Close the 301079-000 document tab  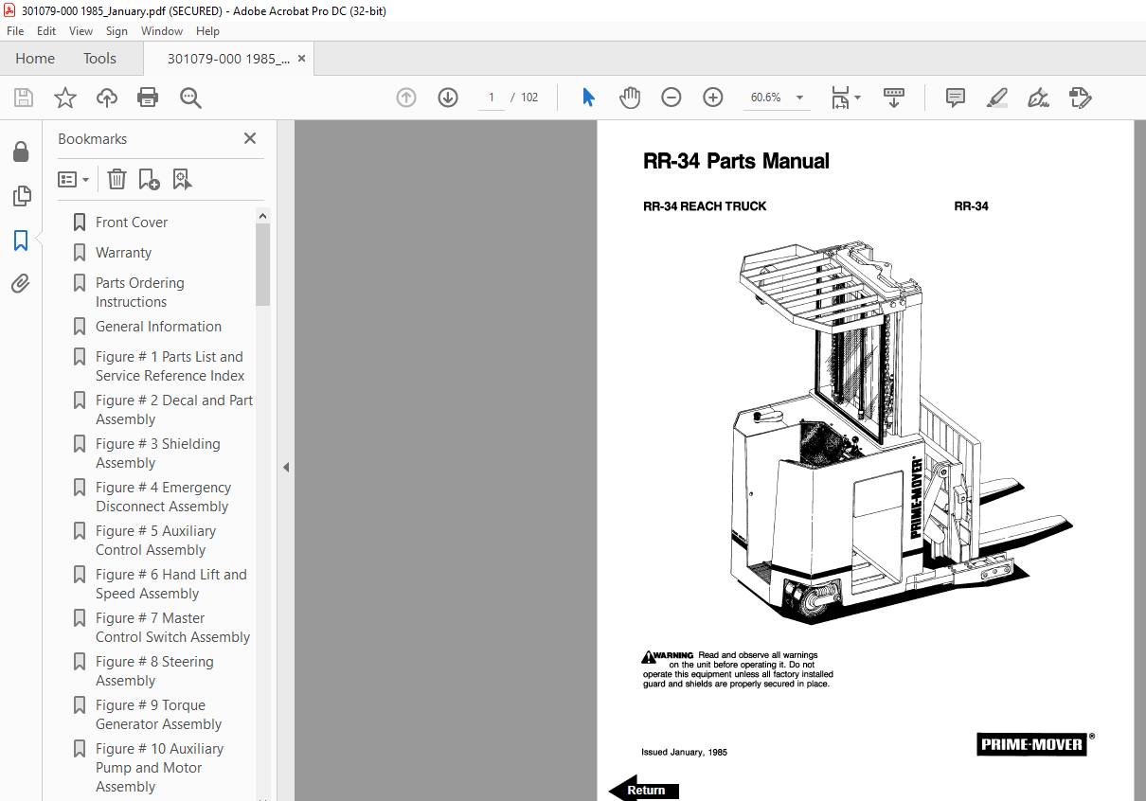click(301, 59)
